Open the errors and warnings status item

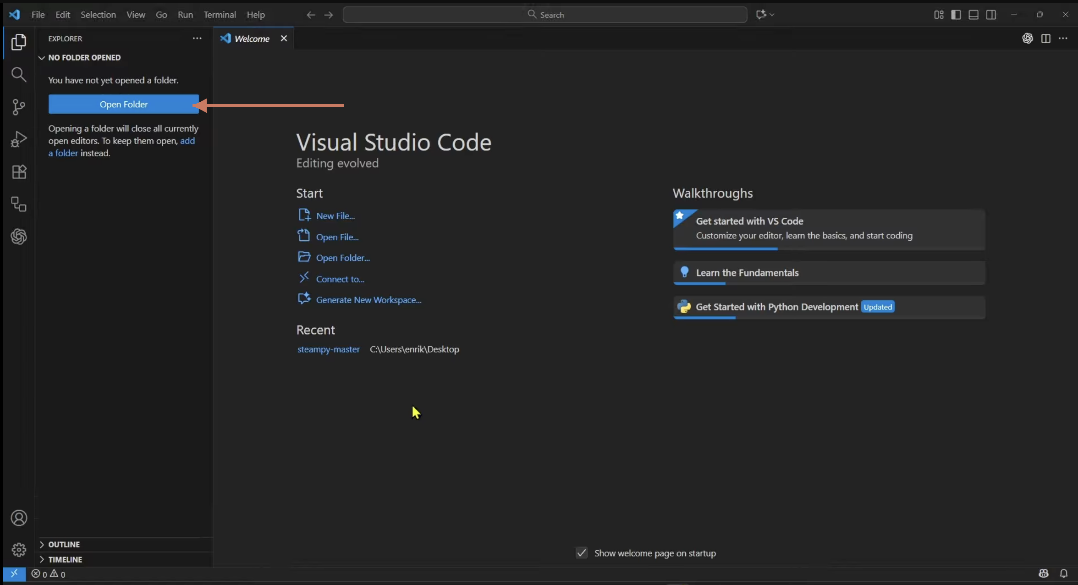48,574
